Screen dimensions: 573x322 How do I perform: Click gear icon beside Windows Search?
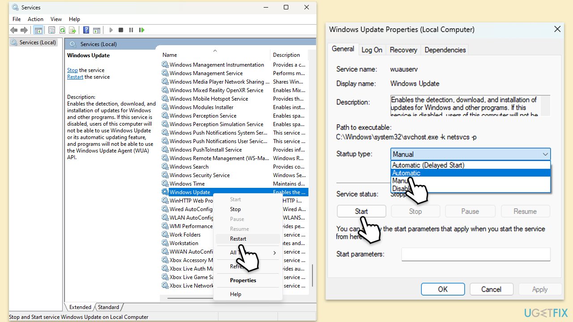165,166
